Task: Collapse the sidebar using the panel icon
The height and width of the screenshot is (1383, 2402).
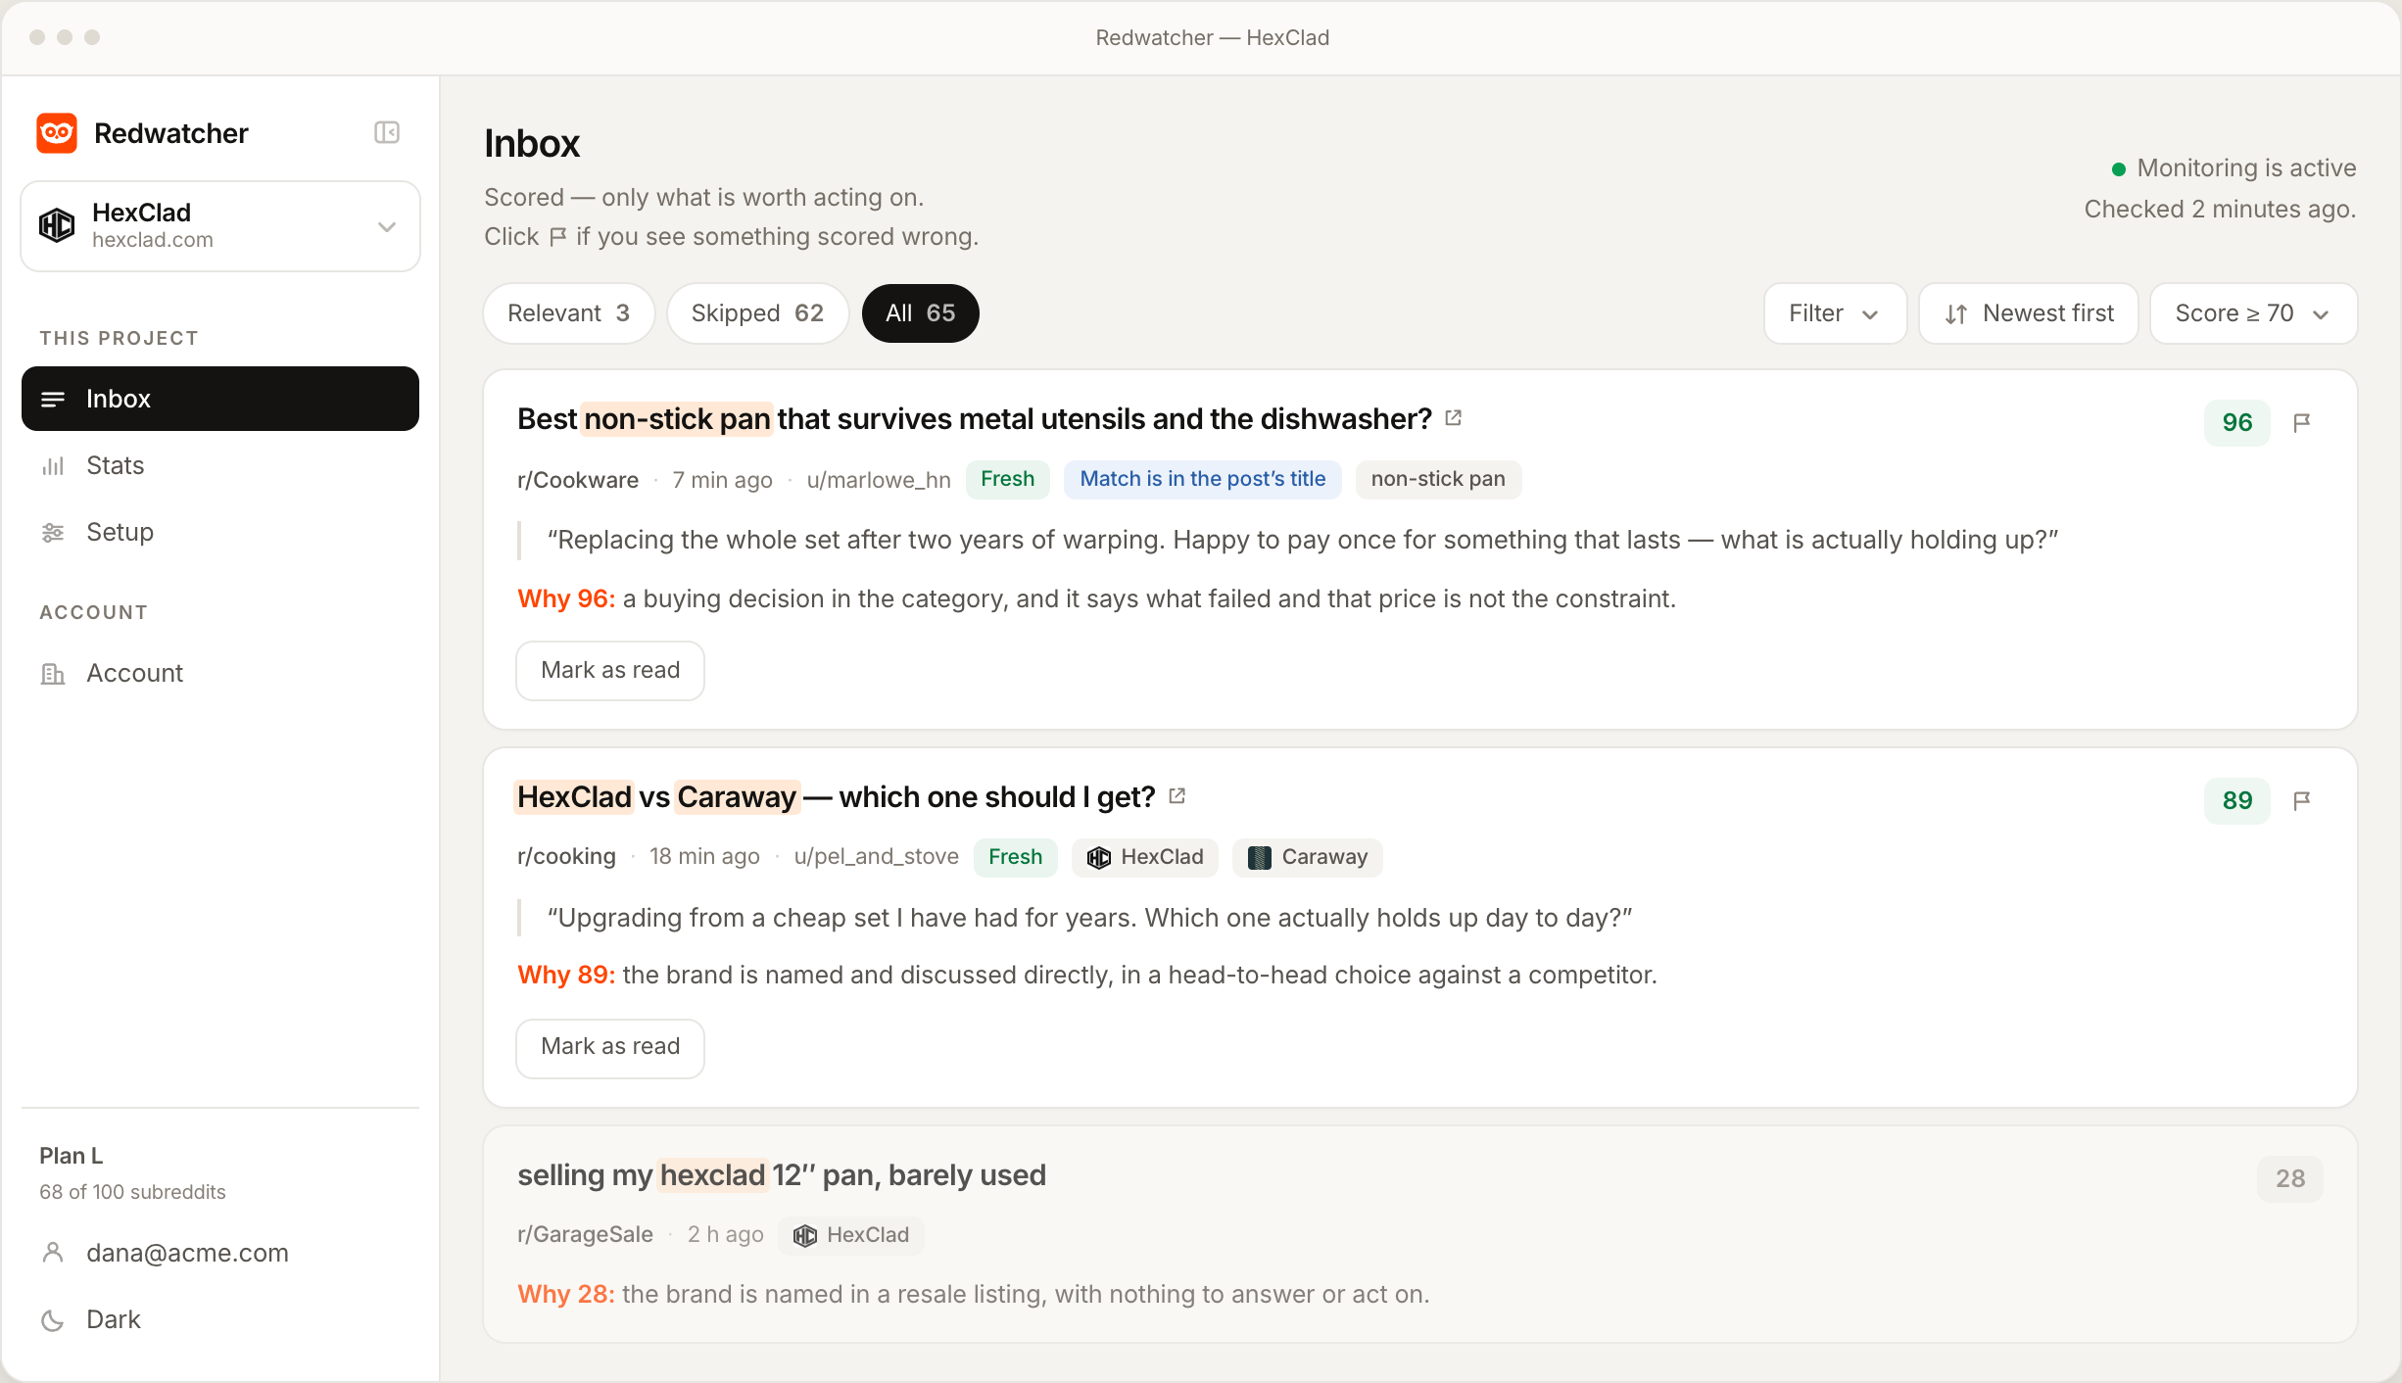Action: point(387,132)
